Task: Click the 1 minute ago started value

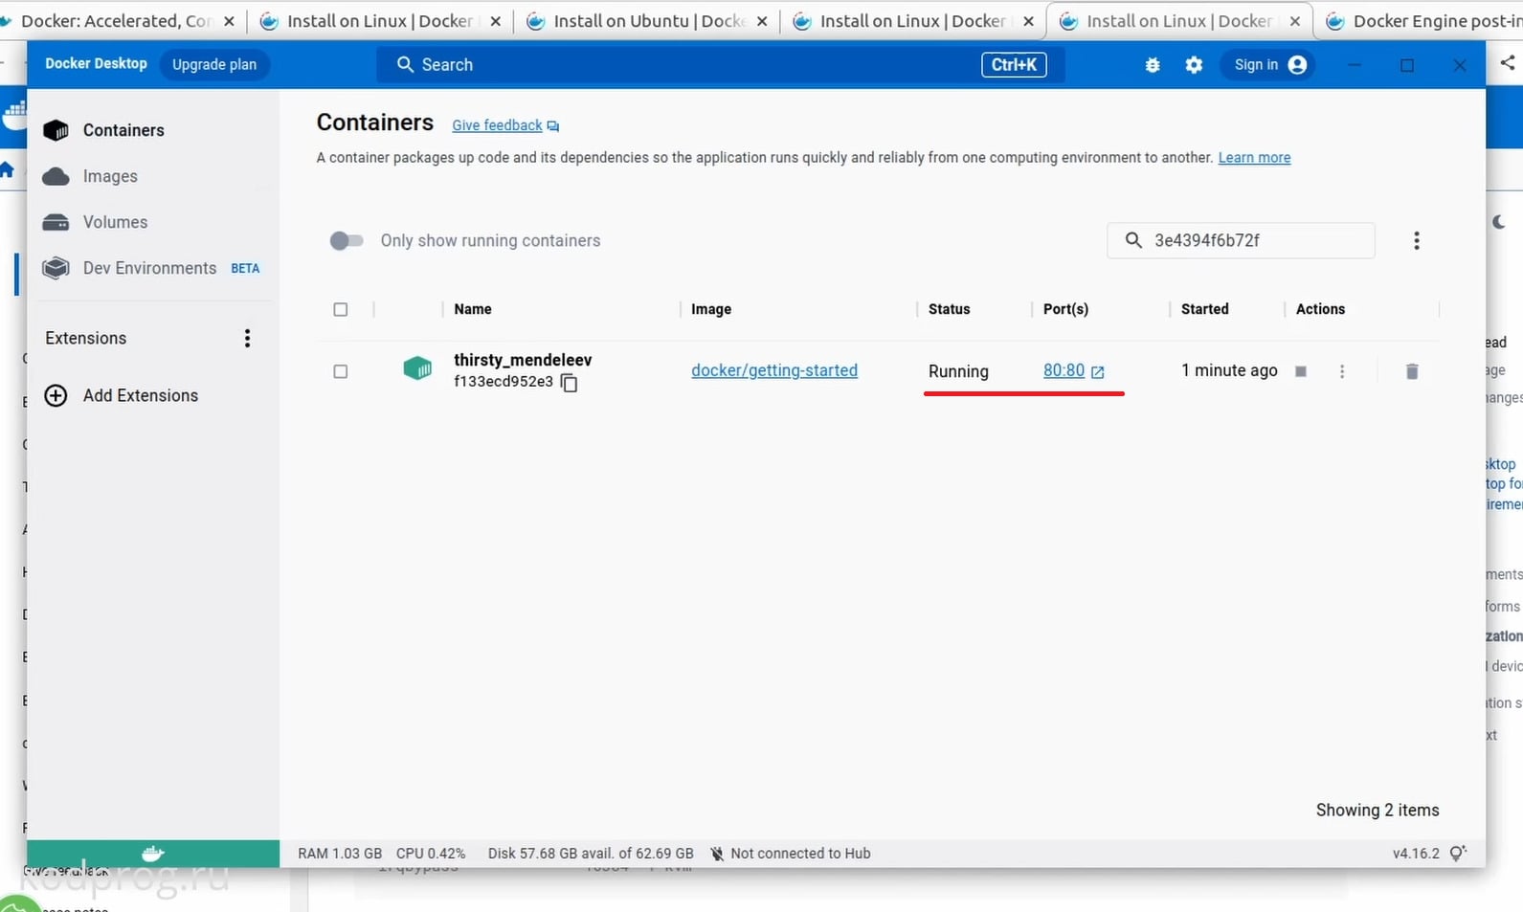Action: [x=1229, y=370]
